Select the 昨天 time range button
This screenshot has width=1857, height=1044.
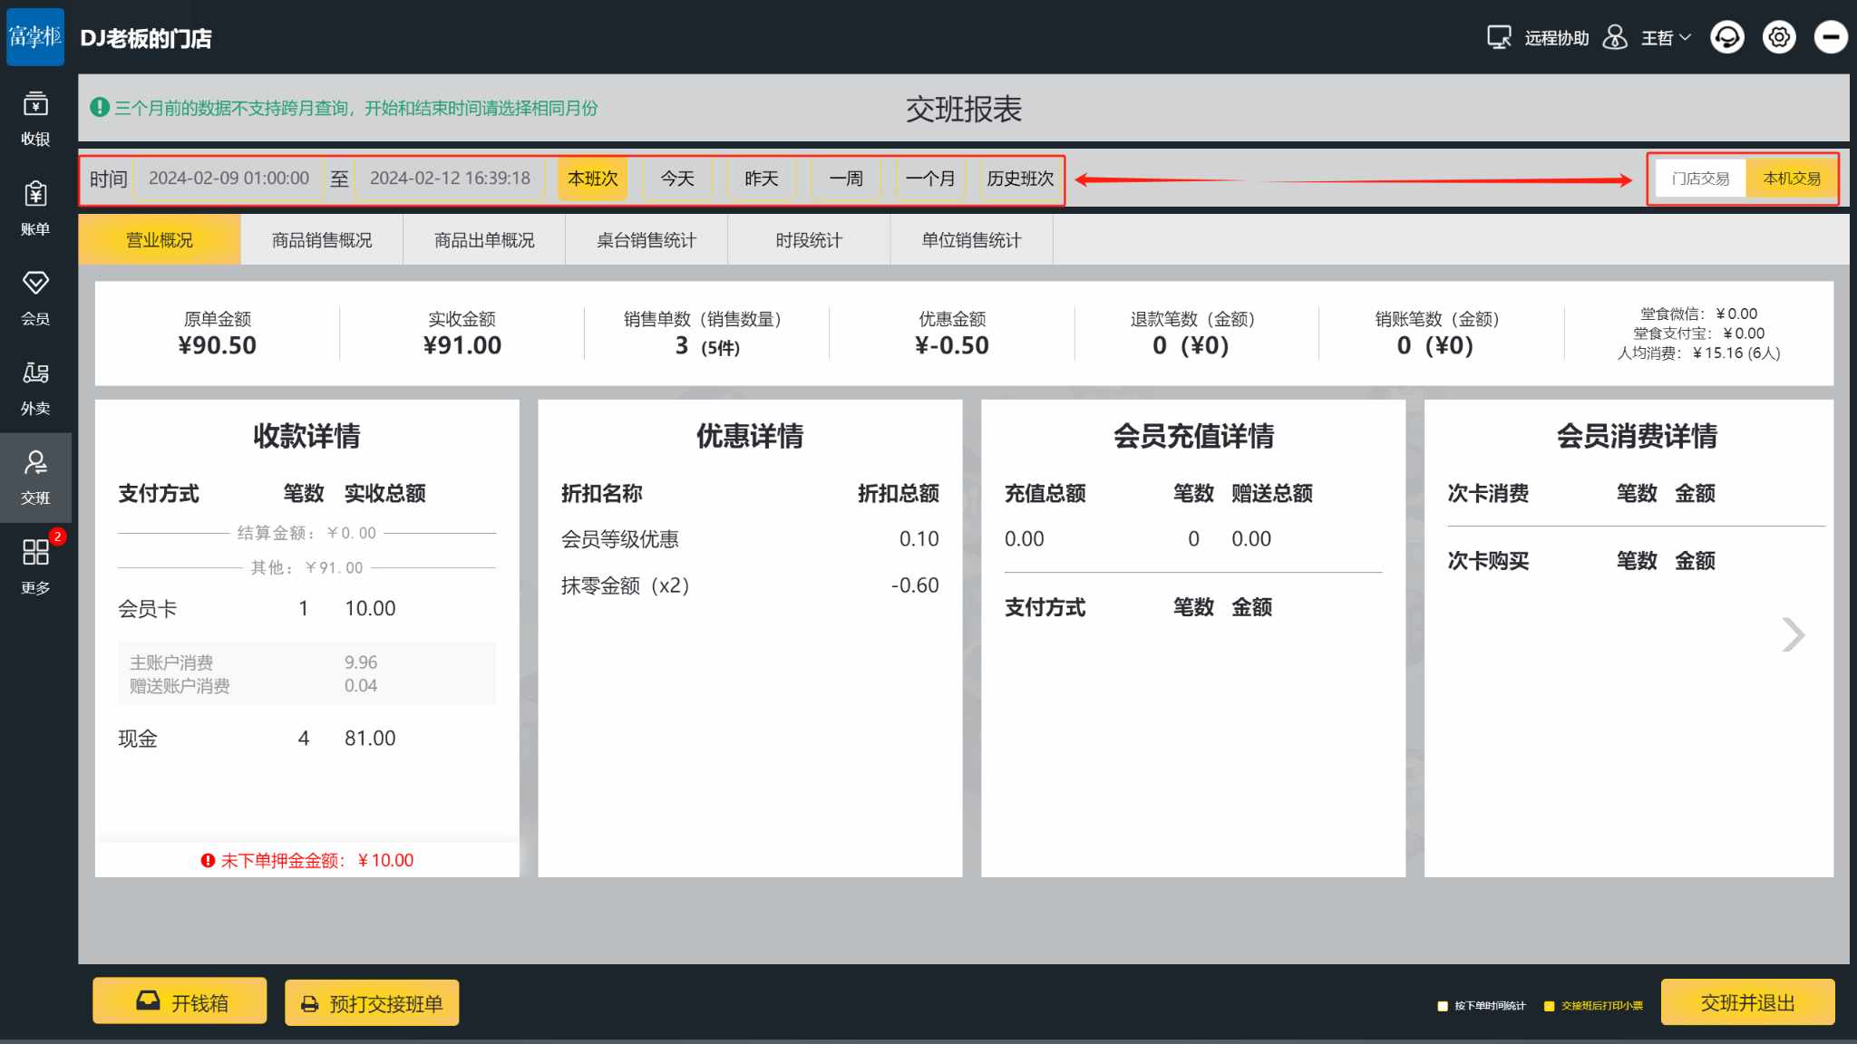tap(762, 179)
